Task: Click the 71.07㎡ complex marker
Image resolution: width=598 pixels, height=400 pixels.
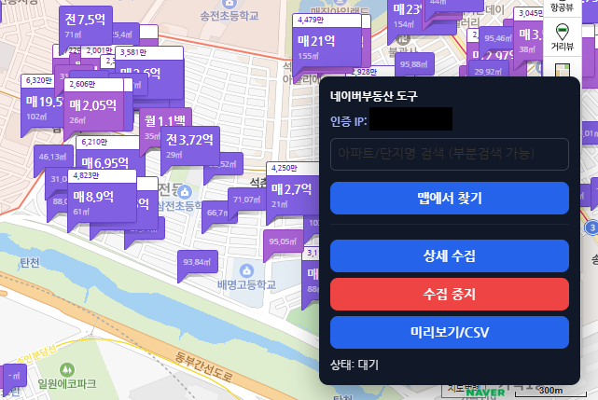Action: (x=246, y=200)
